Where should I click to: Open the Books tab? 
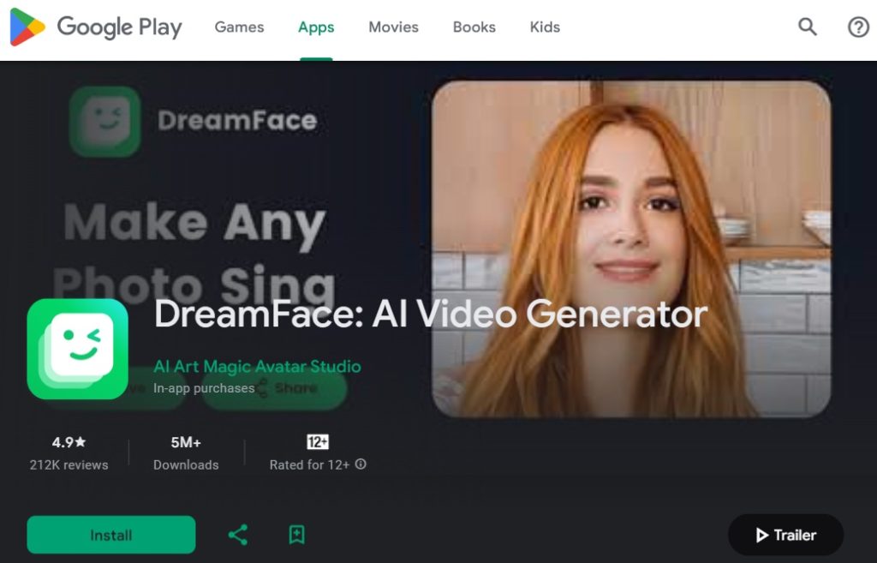click(x=474, y=27)
